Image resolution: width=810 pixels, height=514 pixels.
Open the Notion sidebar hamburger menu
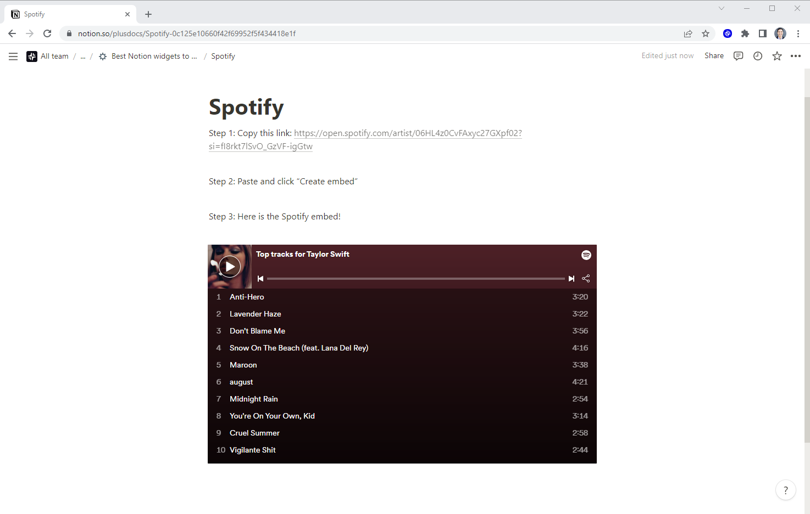[x=13, y=56]
